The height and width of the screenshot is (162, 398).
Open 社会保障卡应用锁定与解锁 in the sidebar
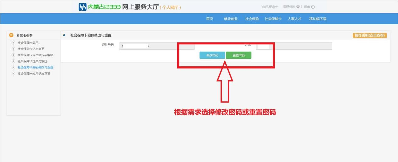pos(35,55)
